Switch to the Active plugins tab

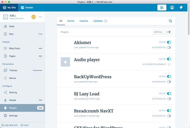[x=71, y=21]
